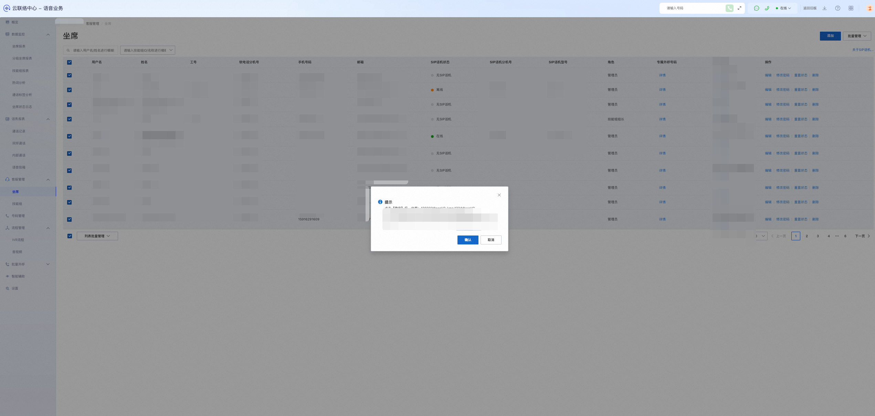Open 列表批量管理 dropdown
The width and height of the screenshot is (875, 416).
[x=97, y=236]
